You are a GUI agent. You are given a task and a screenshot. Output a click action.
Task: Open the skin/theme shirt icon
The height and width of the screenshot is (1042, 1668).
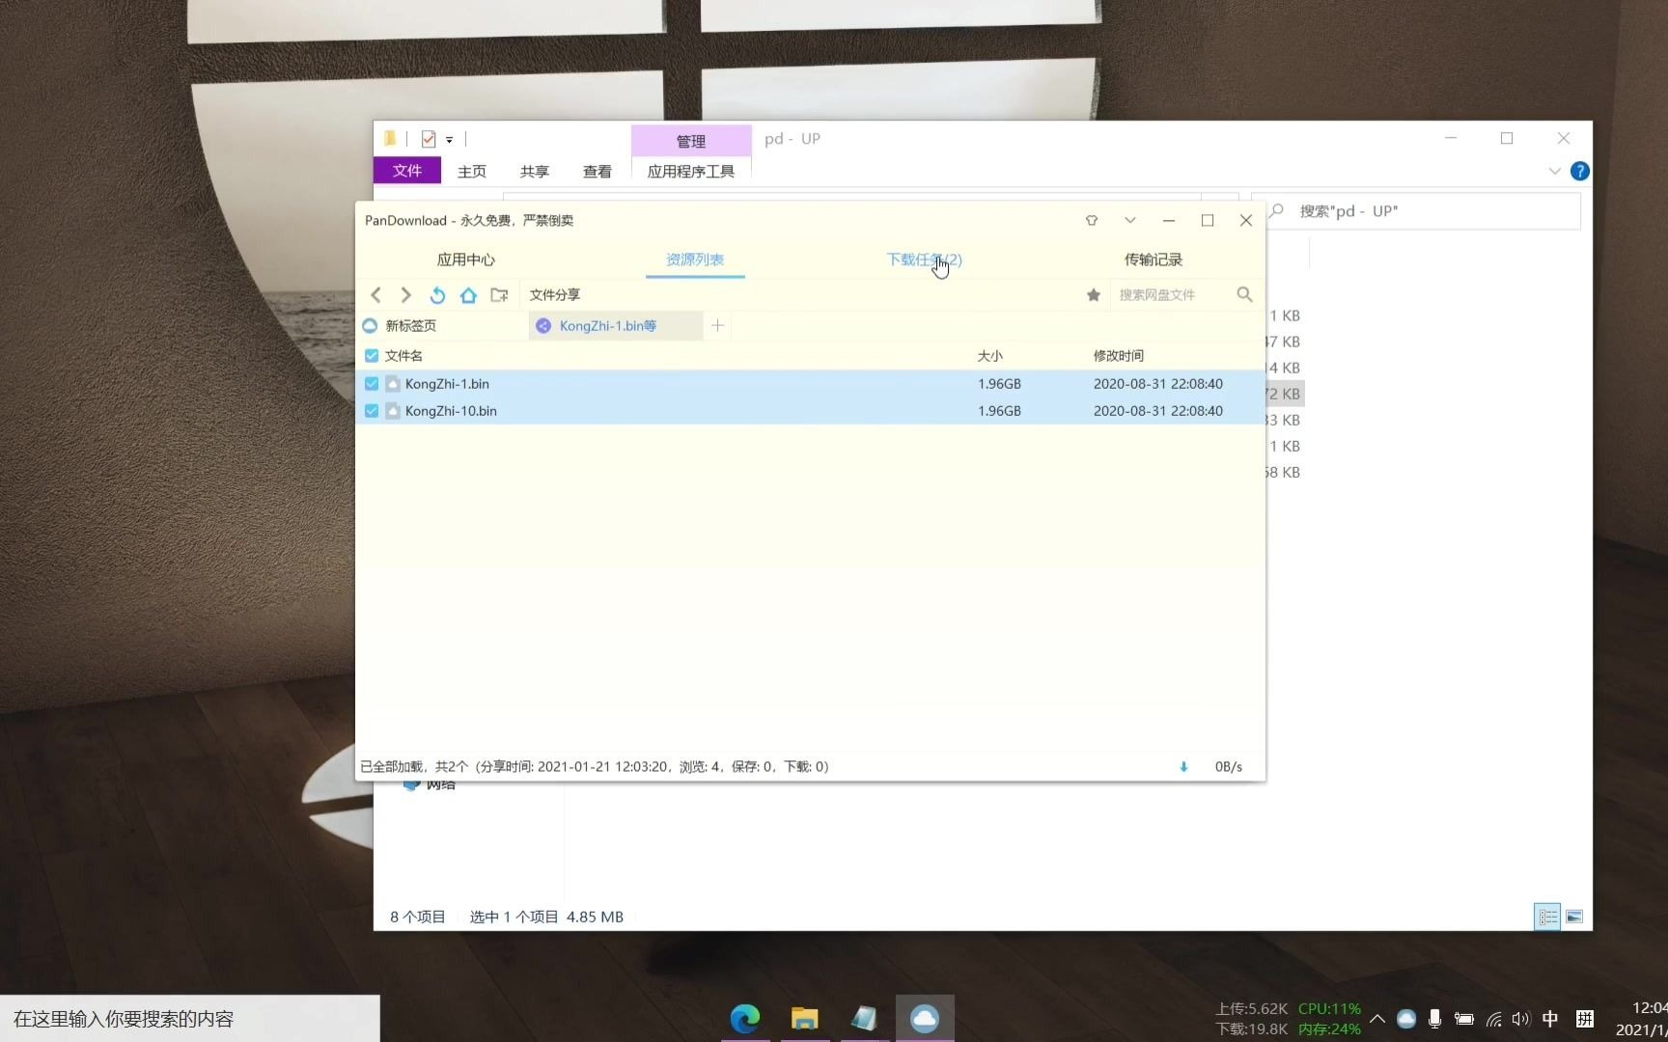(1092, 220)
